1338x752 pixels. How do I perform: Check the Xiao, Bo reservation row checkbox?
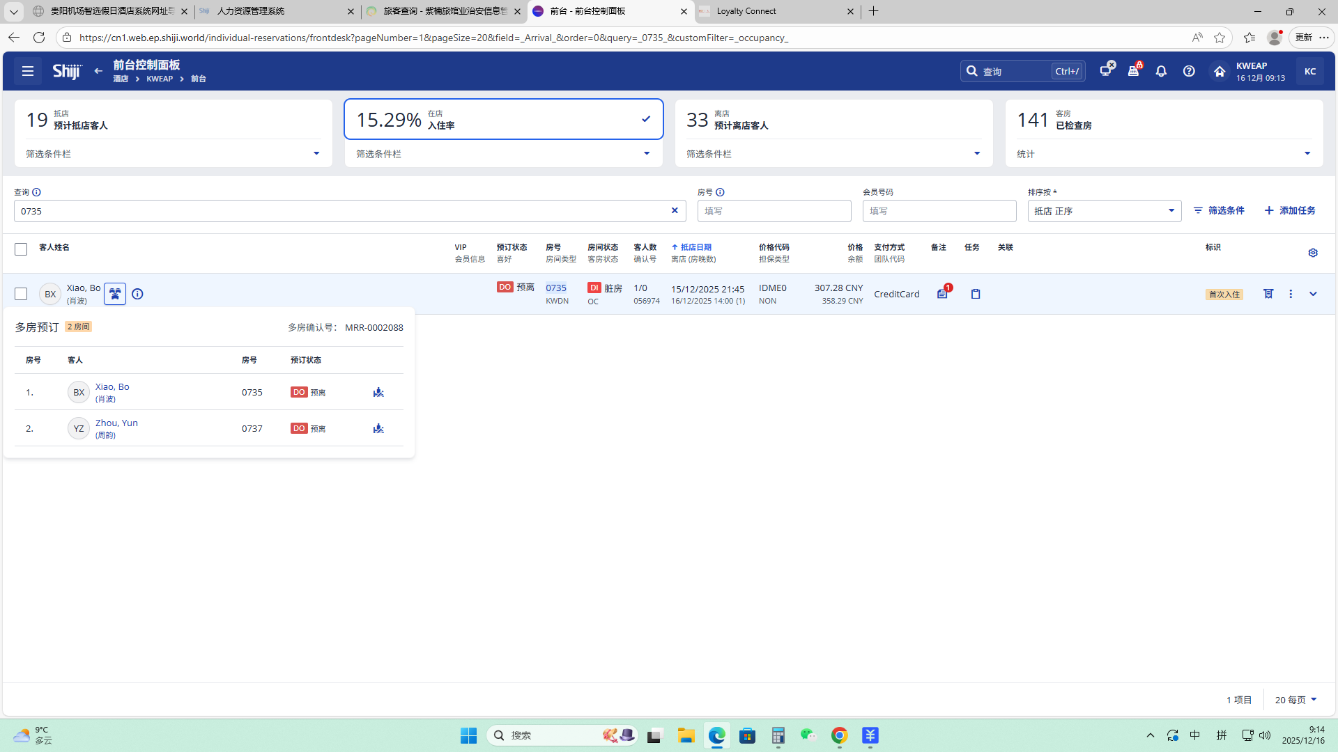coord(21,294)
